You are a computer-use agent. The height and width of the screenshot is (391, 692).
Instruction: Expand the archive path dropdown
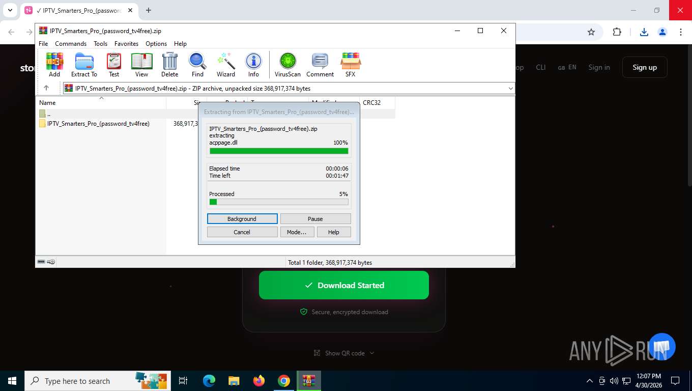510,89
